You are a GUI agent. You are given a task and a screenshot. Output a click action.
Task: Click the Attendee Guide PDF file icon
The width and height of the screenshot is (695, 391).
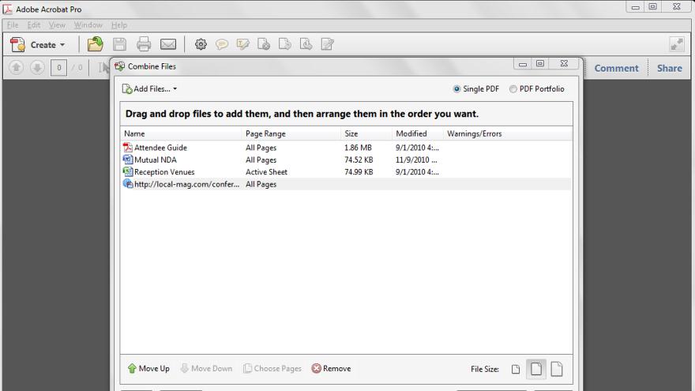coord(128,147)
